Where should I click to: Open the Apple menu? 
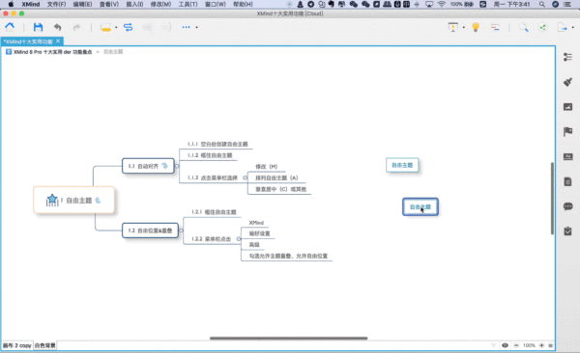11,5
